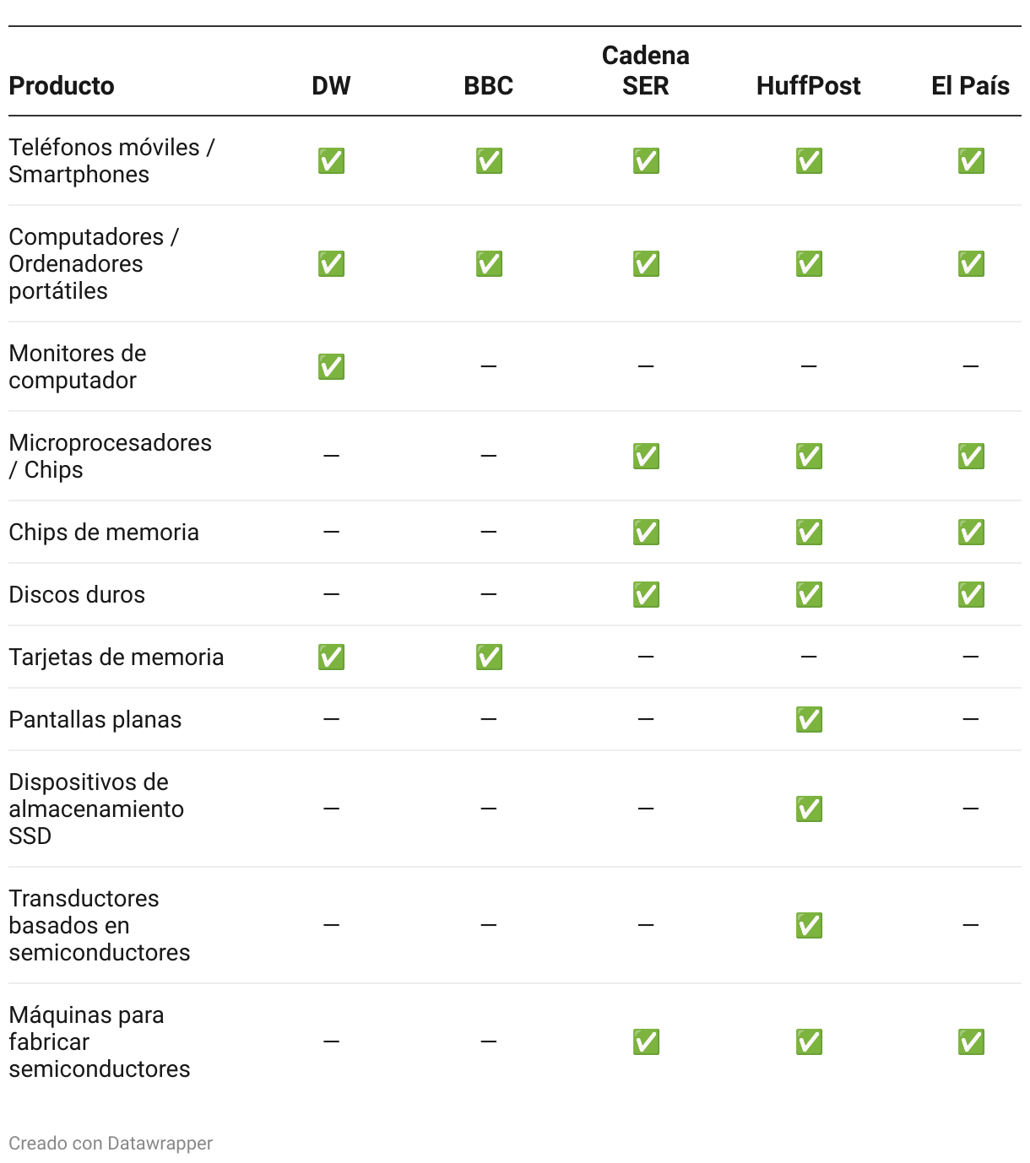Click the El País column header
This screenshot has width=1030, height=1163.
pyautogui.click(x=971, y=85)
